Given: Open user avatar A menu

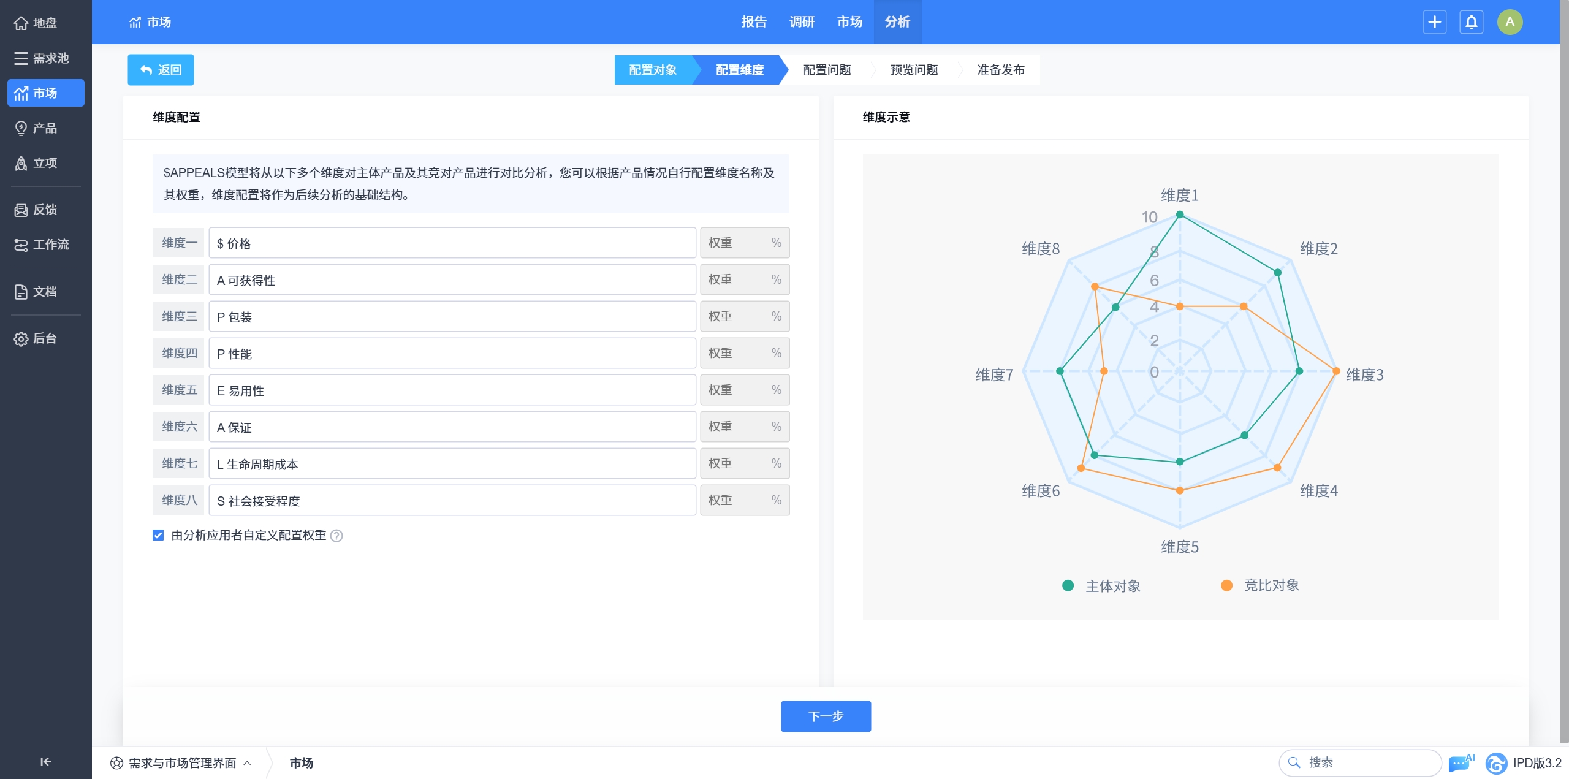Looking at the screenshot, I should click(1510, 22).
